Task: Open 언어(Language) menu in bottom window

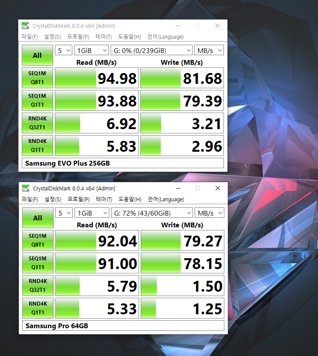Action: tap(166, 200)
